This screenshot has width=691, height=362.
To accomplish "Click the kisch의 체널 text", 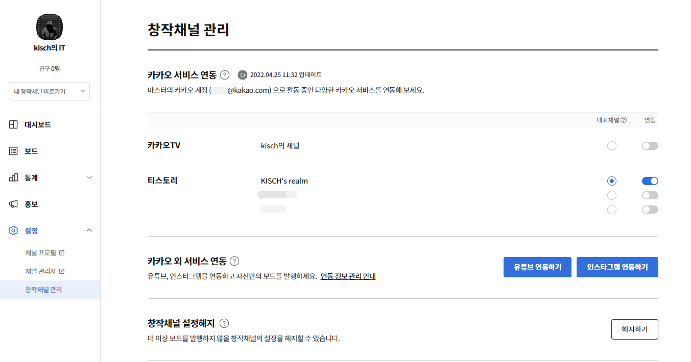I will click(x=280, y=146).
